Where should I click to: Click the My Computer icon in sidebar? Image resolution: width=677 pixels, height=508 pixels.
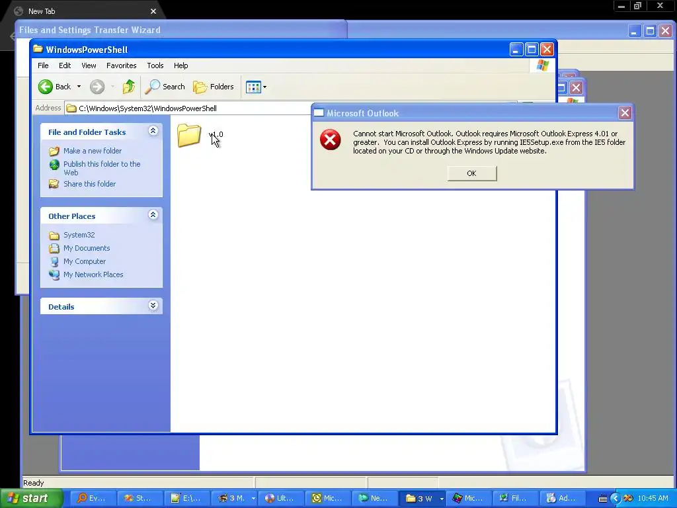(54, 262)
